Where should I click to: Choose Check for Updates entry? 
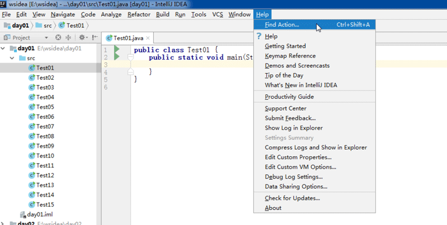(315, 198)
